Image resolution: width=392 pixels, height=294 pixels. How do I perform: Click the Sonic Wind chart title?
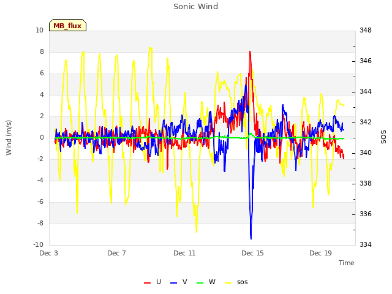196,7
